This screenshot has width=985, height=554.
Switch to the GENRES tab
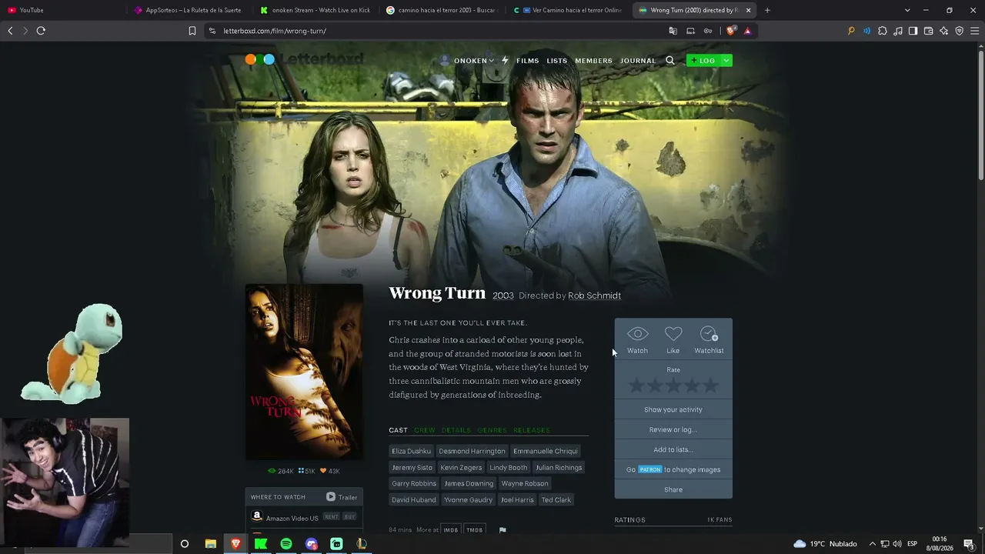pos(492,430)
